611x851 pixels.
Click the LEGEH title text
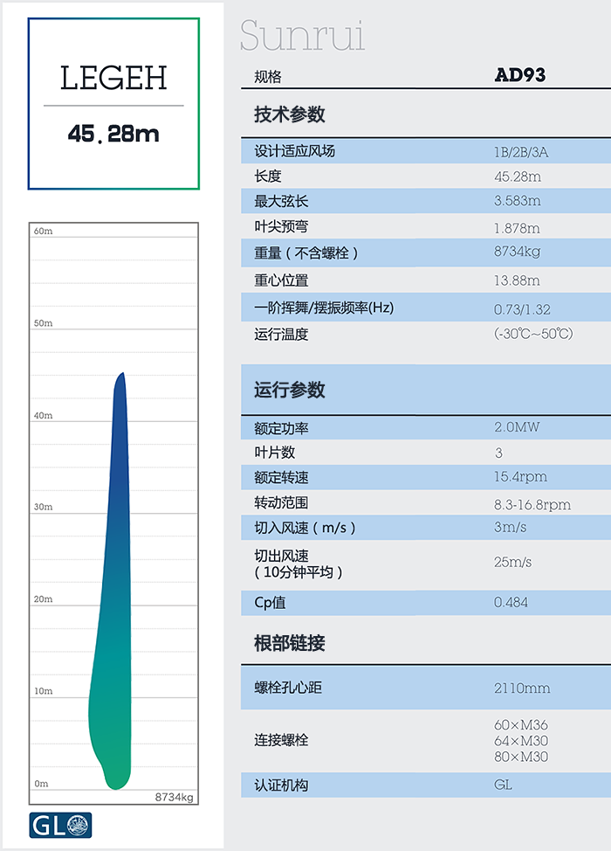point(113,78)
